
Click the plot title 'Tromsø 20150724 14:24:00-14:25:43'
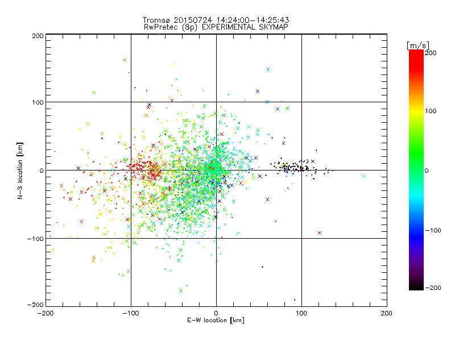tap(216, 20)
